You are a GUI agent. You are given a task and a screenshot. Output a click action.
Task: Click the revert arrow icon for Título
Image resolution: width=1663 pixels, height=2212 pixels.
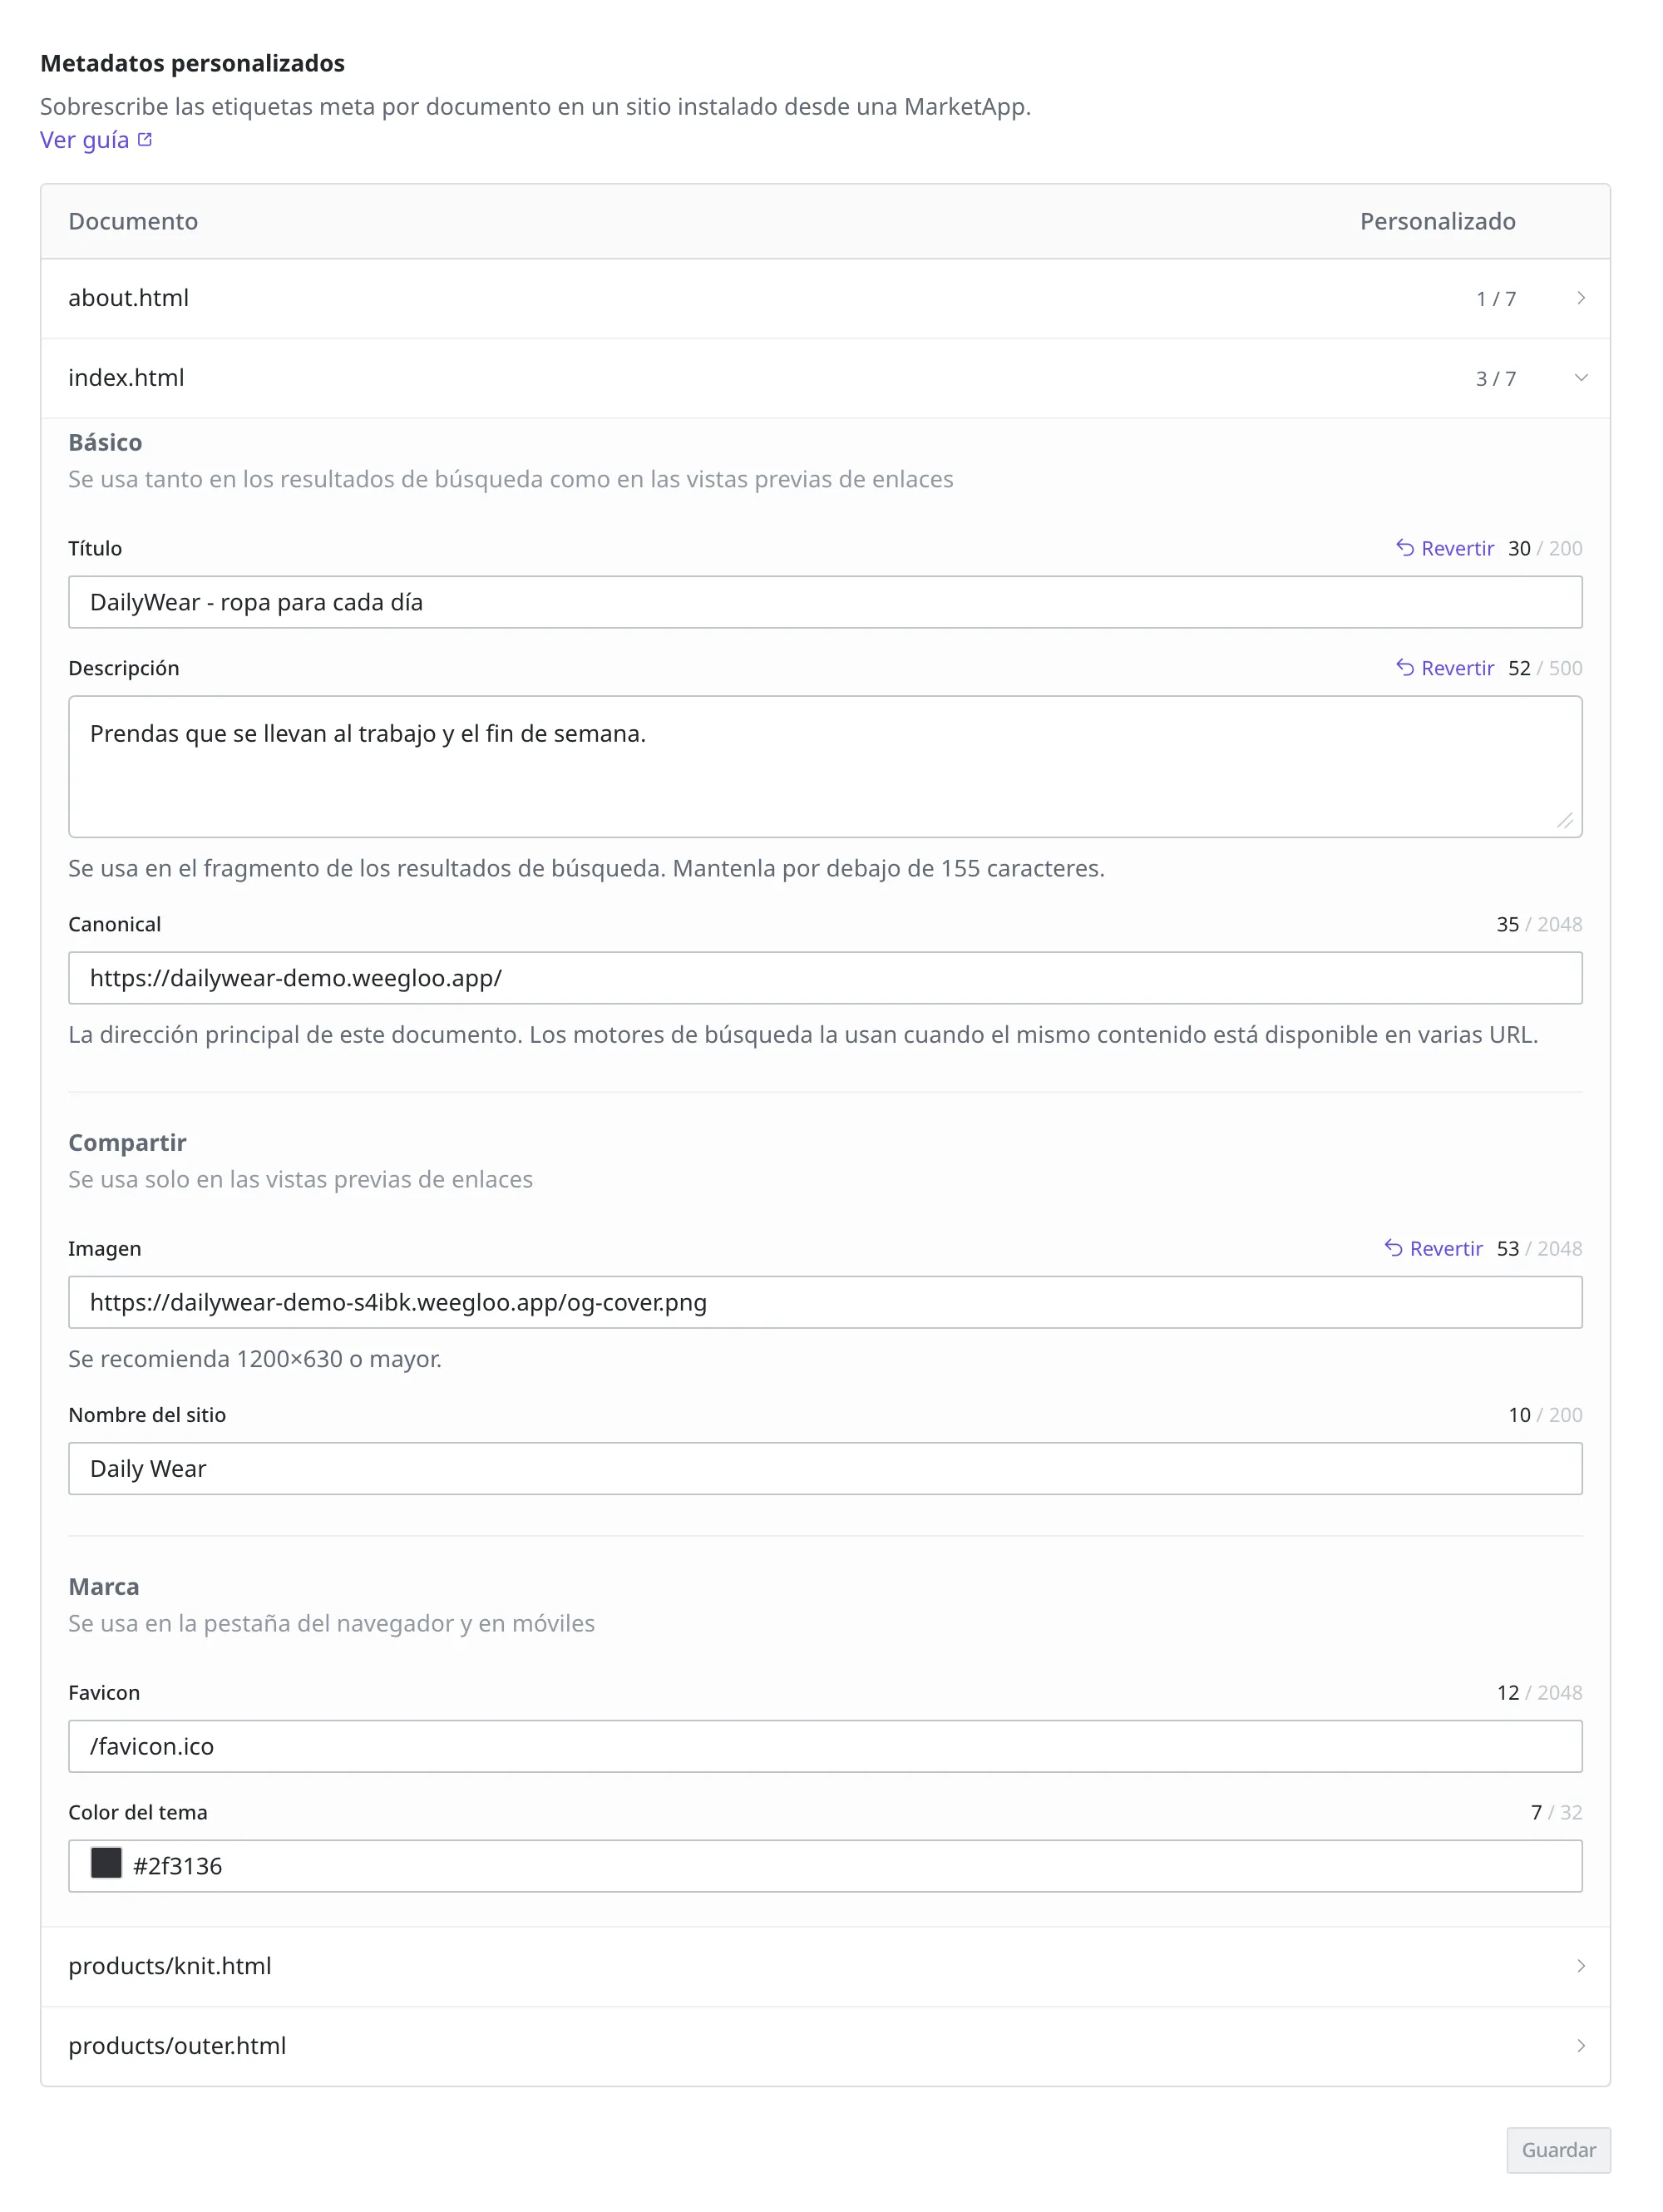click(1405, 548)
